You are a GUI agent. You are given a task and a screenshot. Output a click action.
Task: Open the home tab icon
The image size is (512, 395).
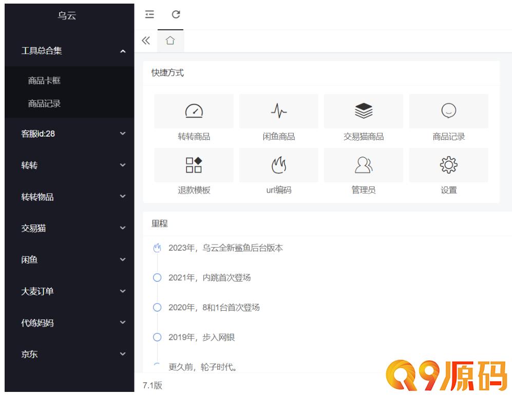(x=170, y=41)
